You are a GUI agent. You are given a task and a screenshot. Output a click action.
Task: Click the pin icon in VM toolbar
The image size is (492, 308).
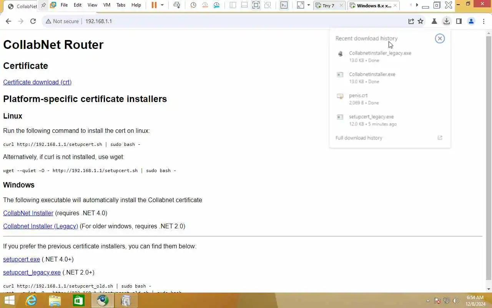(x=43, y=5)
